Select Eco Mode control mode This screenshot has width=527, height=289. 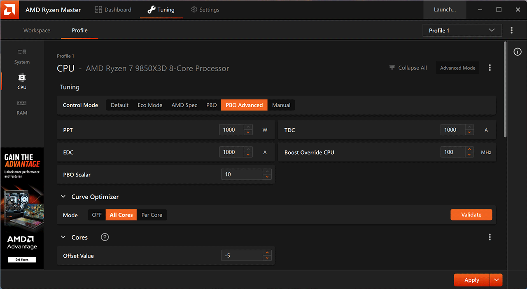(x=150, y=105)
